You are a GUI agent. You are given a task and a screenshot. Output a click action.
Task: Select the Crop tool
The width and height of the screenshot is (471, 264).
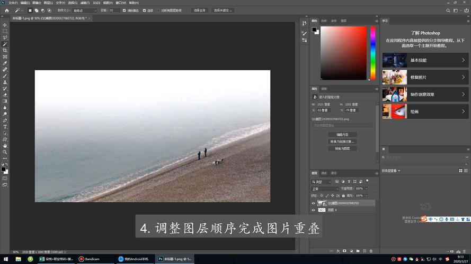pos(5,50)
